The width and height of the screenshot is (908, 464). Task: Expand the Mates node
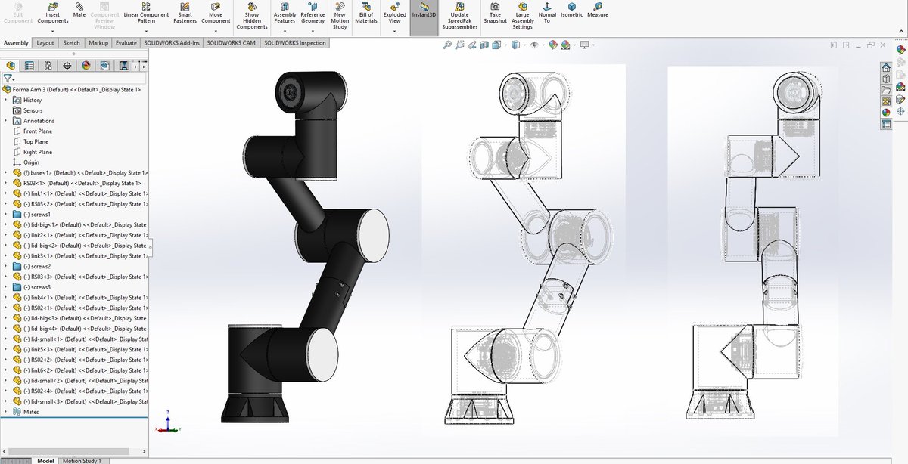pos(5,412)
